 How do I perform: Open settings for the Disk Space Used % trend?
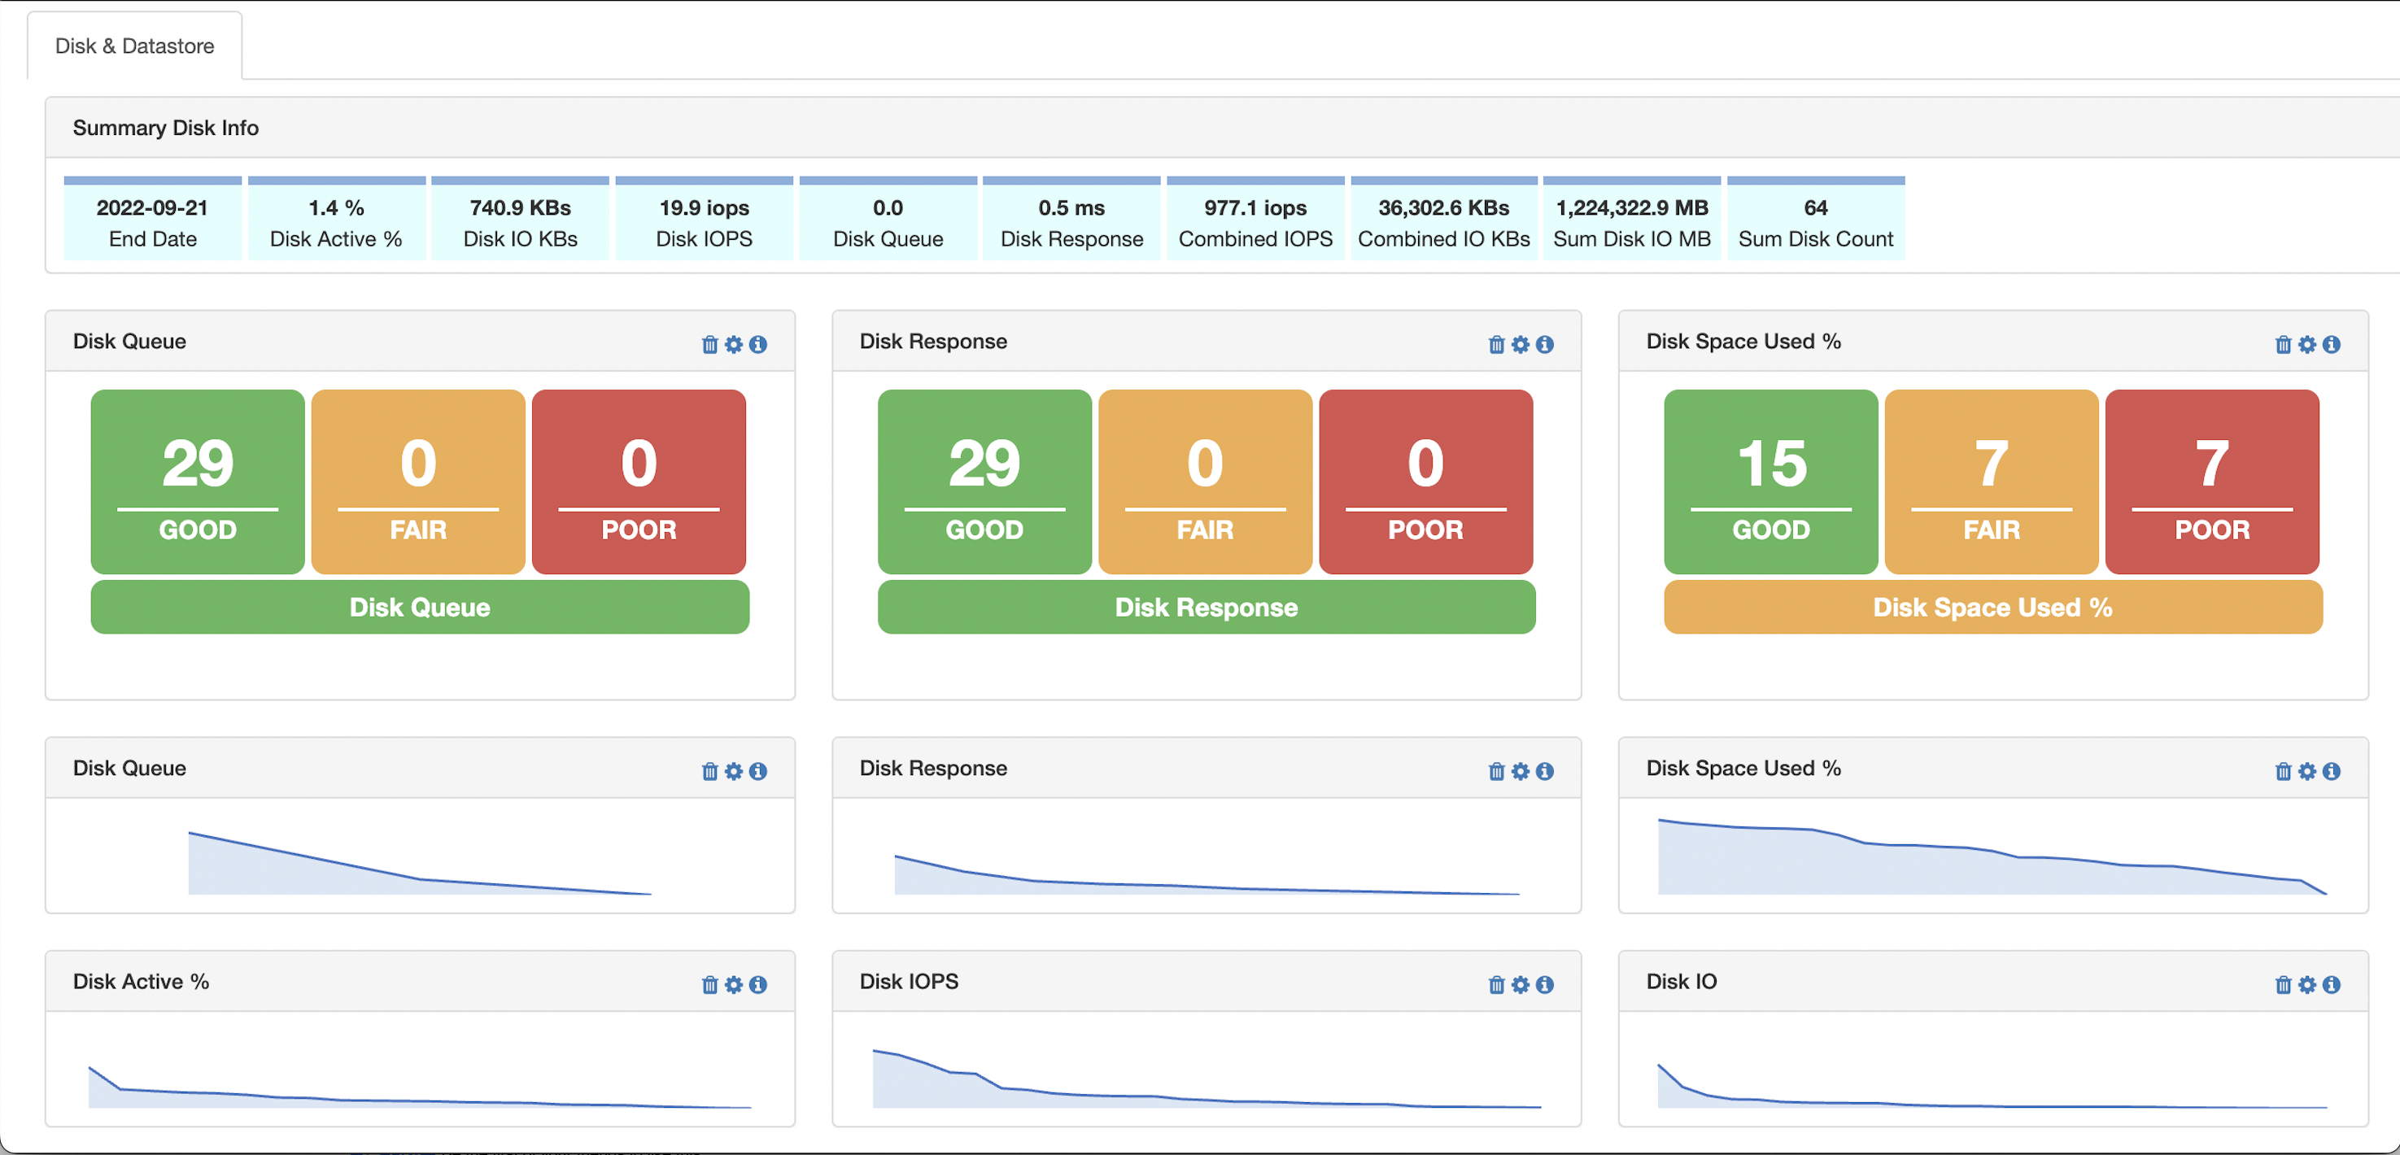click(2306, 770)
